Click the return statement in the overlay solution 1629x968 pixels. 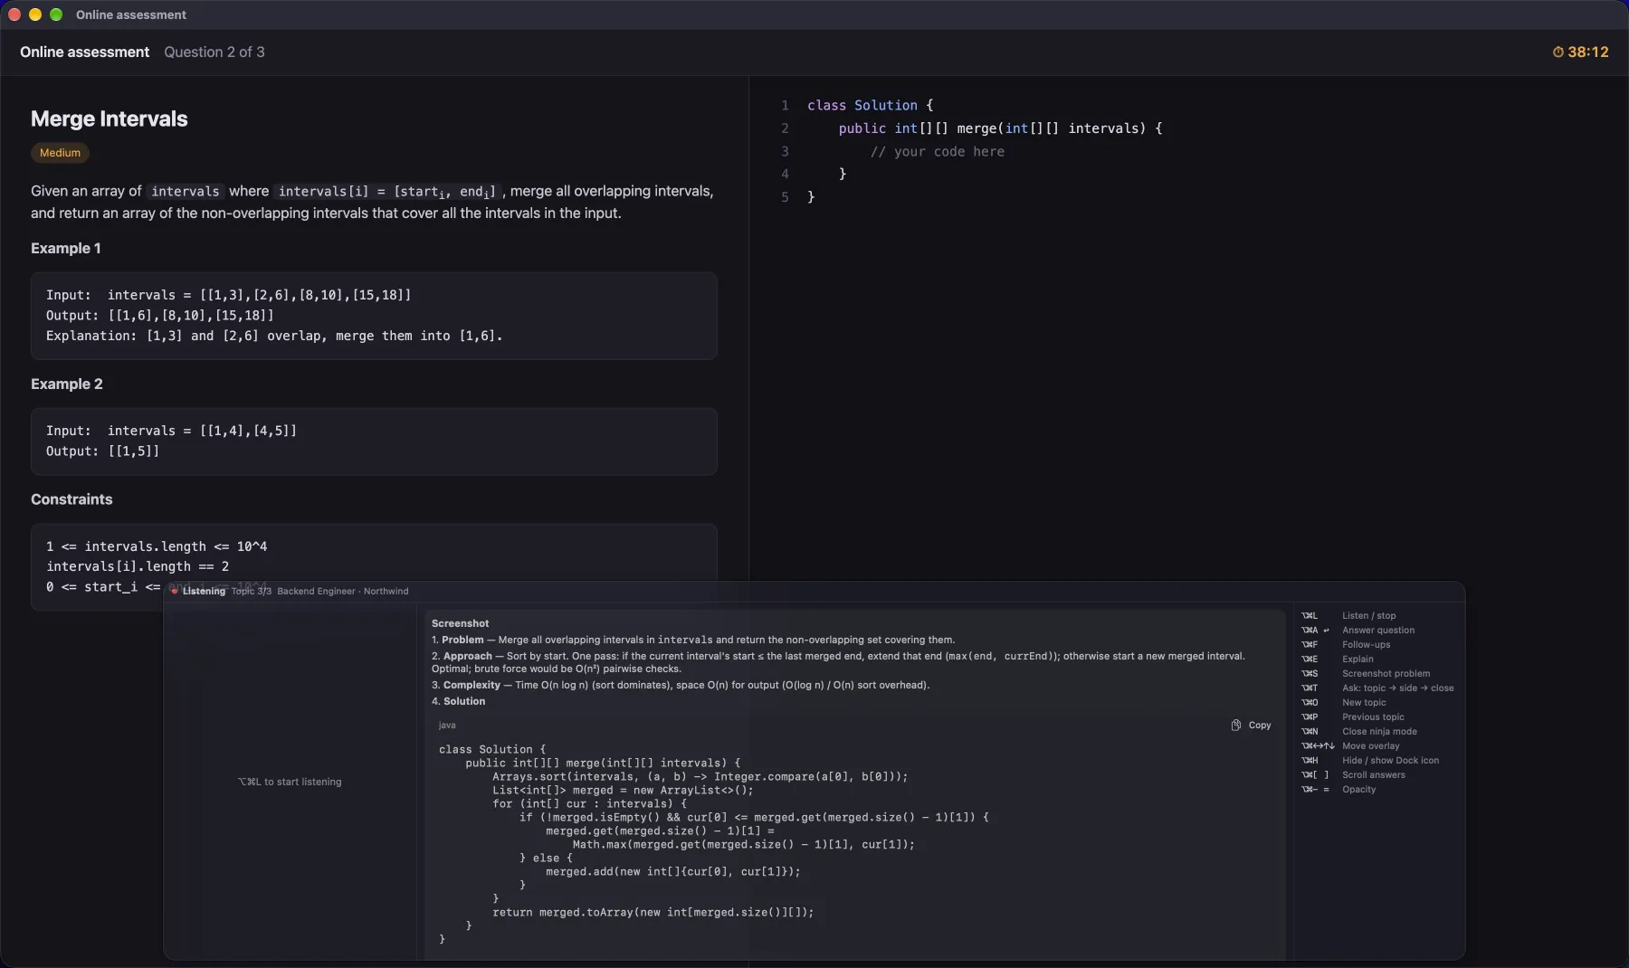tap(653, 913)
